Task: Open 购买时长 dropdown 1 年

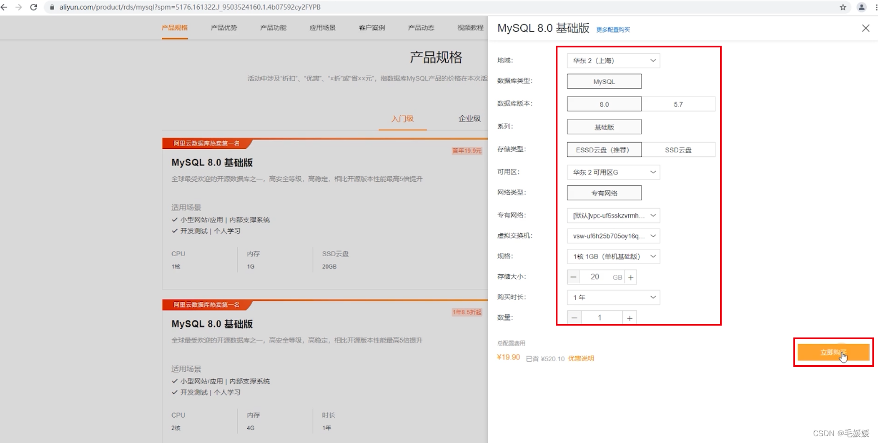Action: [613, 297]
